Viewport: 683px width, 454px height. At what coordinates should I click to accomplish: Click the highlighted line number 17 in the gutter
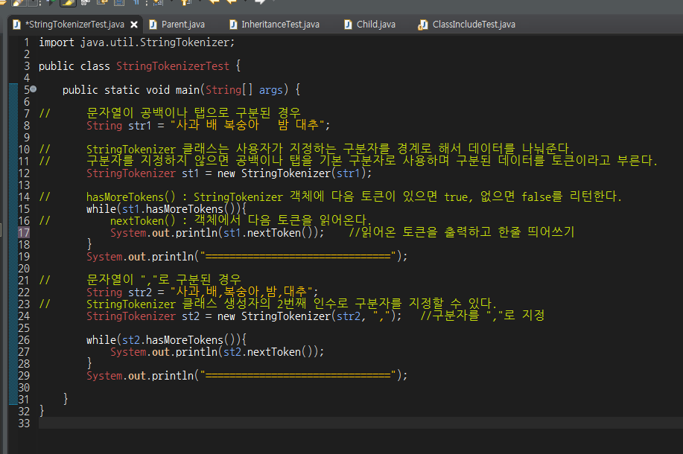click(x=24, y=232)
